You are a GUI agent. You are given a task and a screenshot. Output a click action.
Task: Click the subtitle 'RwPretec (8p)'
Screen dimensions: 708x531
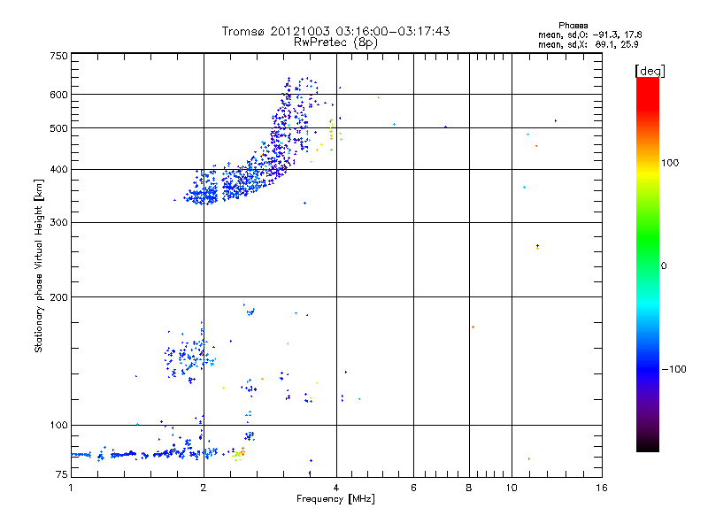[x=335, y=42]
